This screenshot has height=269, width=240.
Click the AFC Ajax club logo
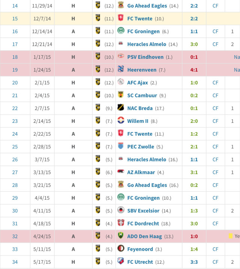[121, 82]
